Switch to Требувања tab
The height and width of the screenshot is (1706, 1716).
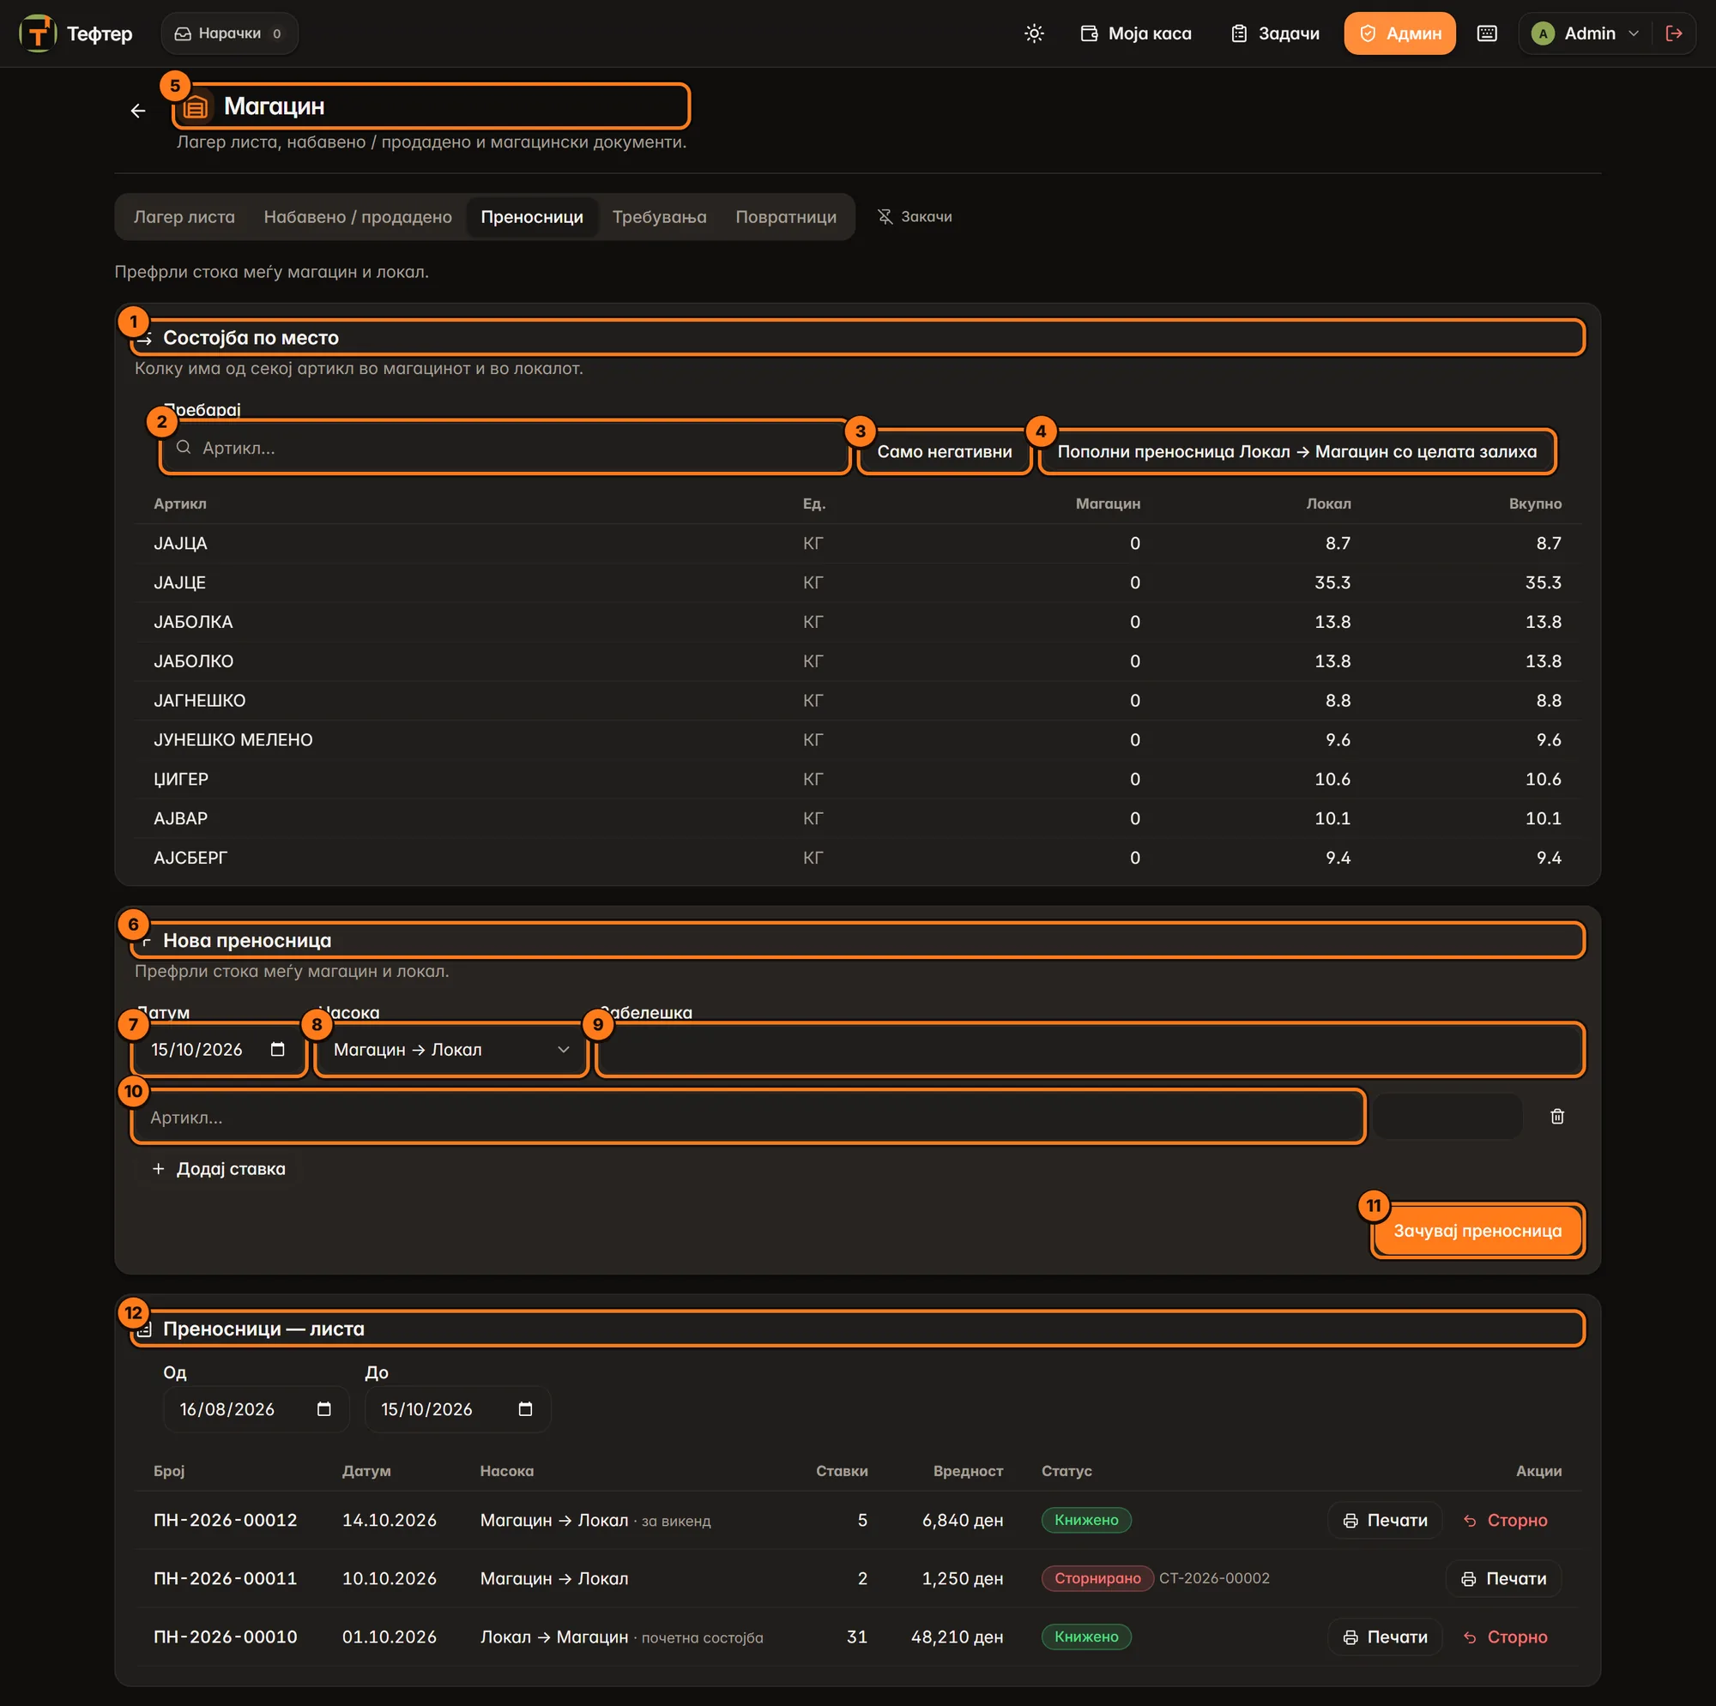point(659,217)
